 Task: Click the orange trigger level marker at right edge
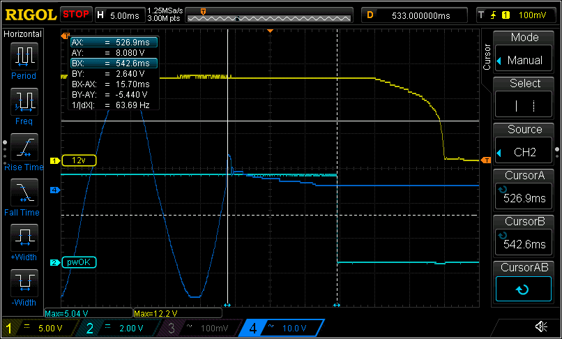point(486,160)
